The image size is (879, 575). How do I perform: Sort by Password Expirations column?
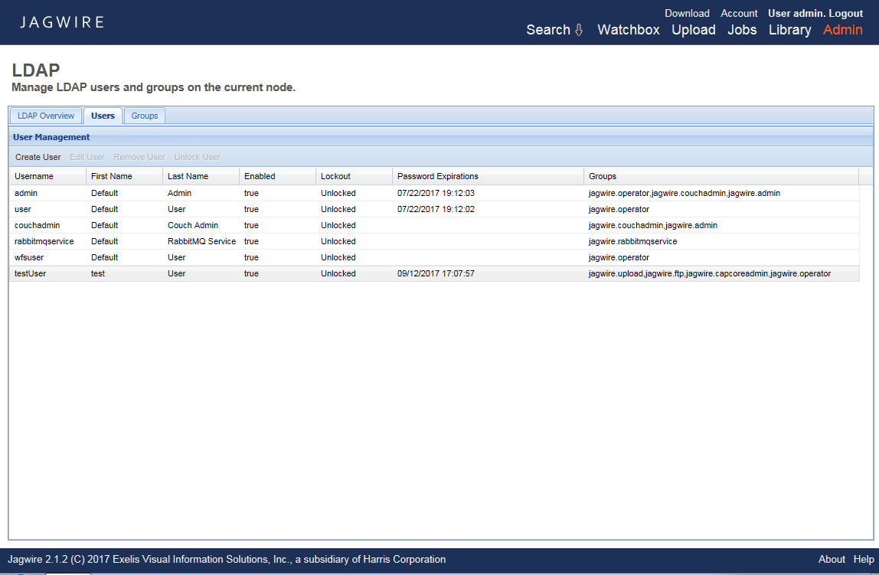(437, 176)
